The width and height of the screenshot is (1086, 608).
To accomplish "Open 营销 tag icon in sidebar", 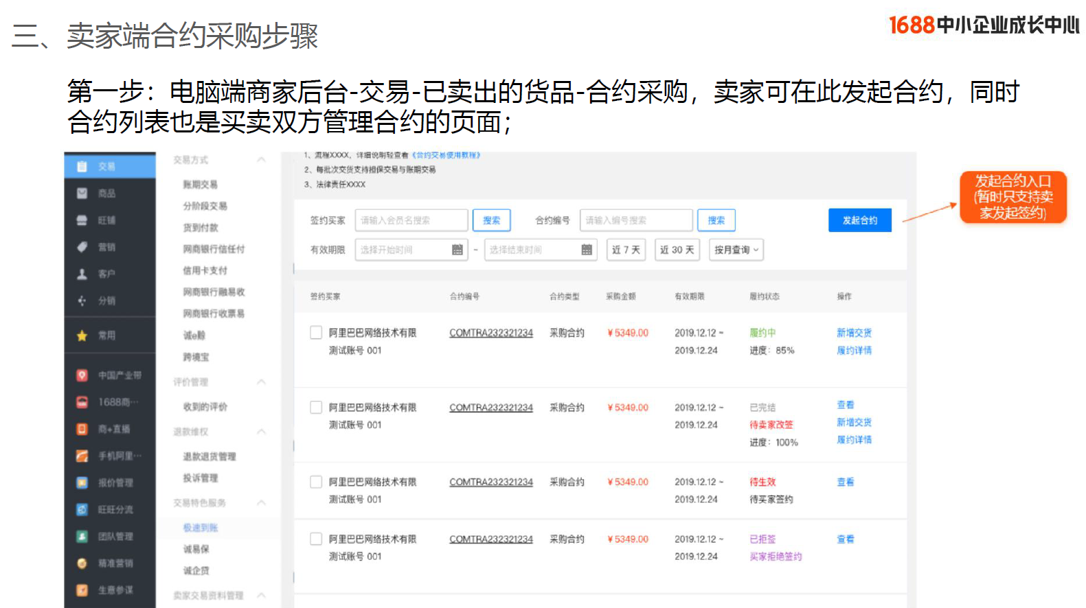I will click(x=82, y=247).
